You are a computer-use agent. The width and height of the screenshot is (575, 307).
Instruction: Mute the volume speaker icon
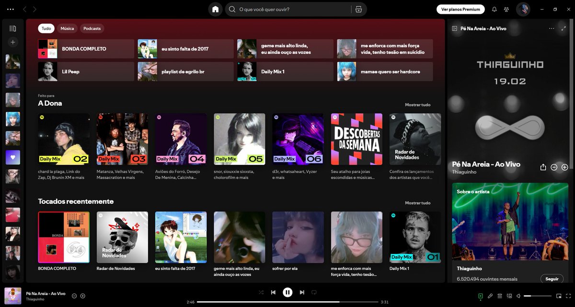[519, 296]
